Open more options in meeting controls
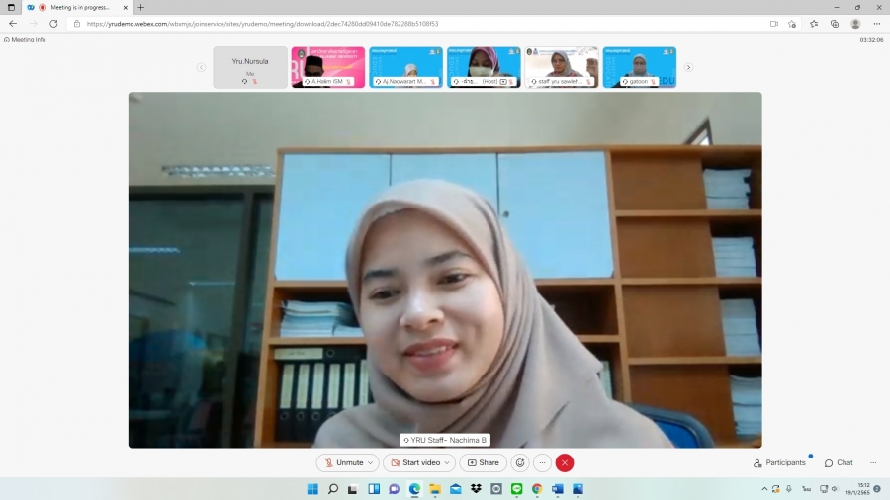 click(542, 462)
